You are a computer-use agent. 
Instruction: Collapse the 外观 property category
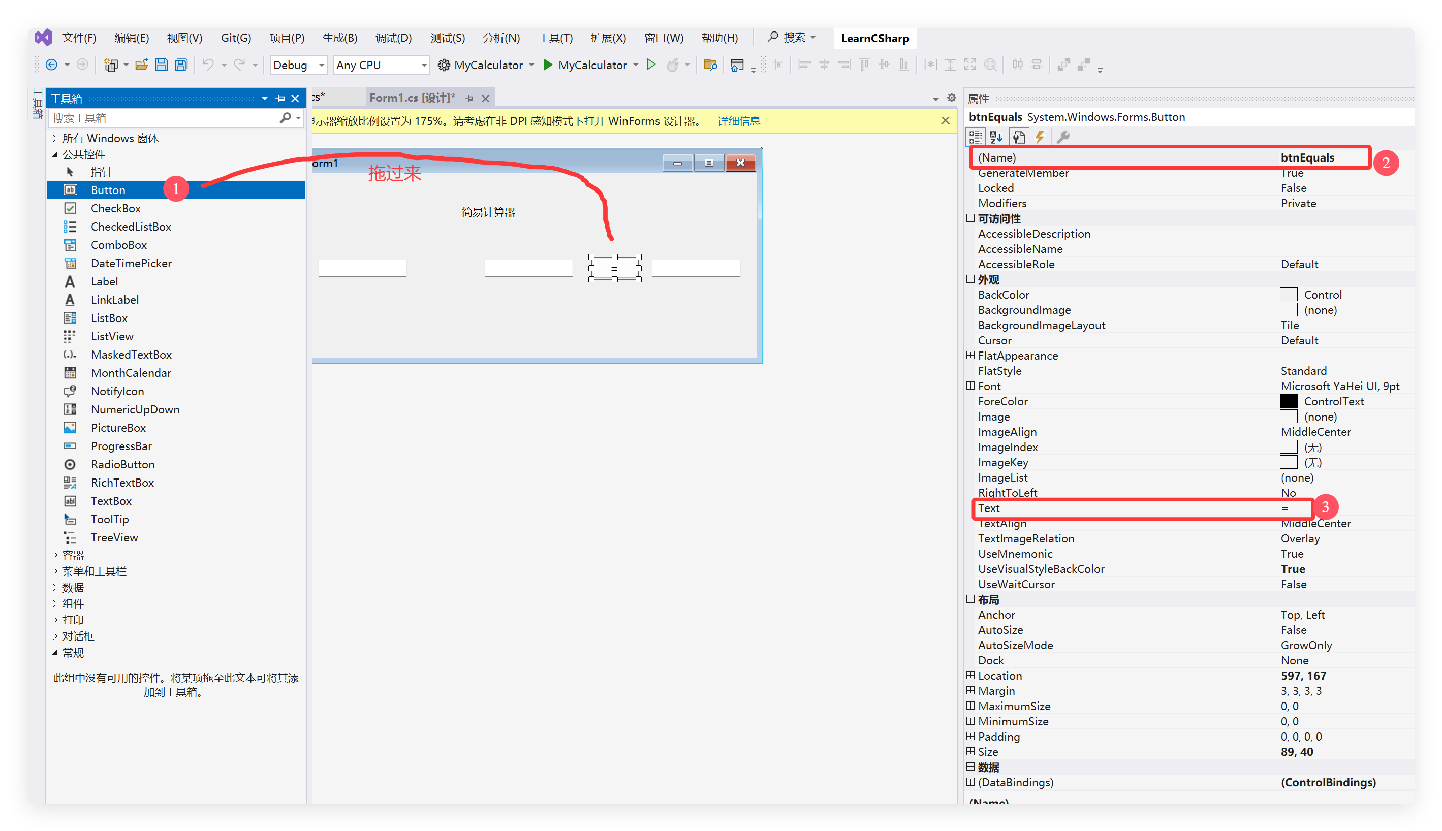[970, 279]
